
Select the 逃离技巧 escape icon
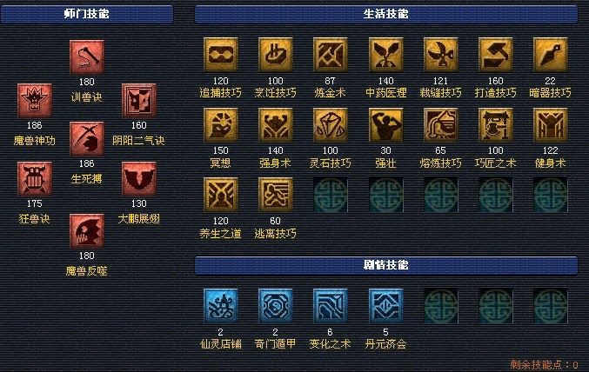pos(275,195)
